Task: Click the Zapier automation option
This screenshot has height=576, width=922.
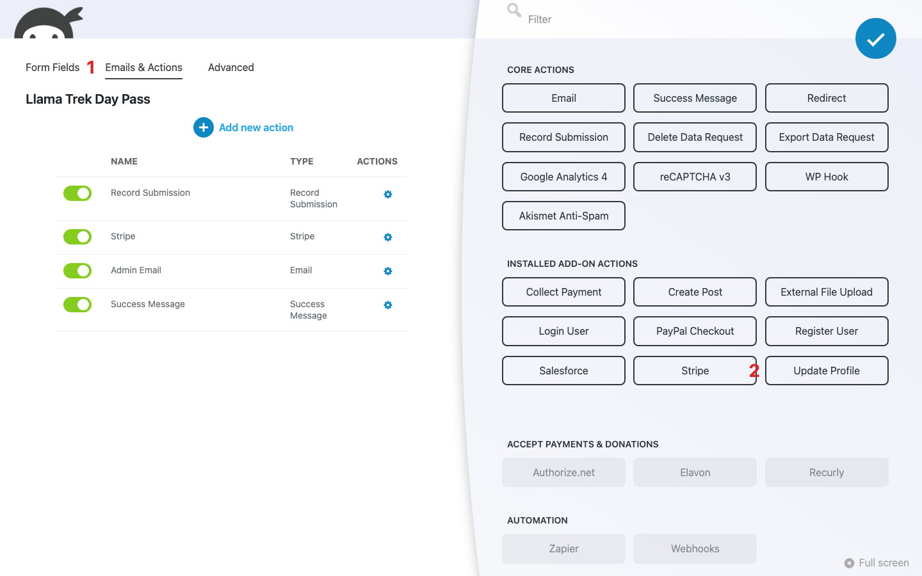Action: (563, 548)
